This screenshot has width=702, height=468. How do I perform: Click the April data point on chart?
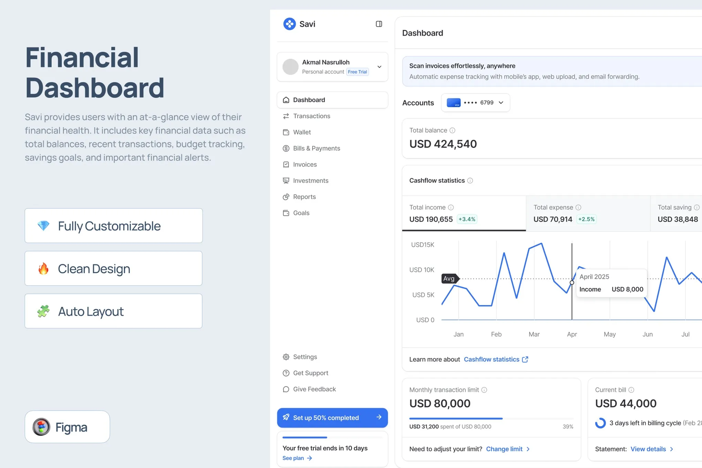coord(572,283)
